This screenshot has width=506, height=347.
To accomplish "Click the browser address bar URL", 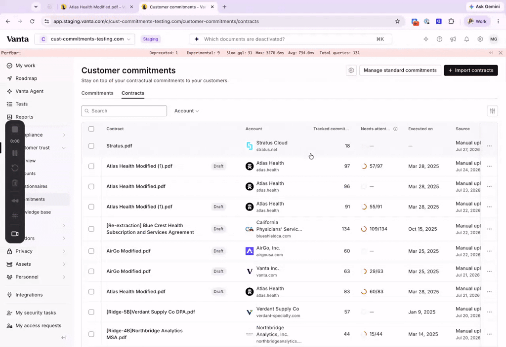I will [x=156, y=21].
